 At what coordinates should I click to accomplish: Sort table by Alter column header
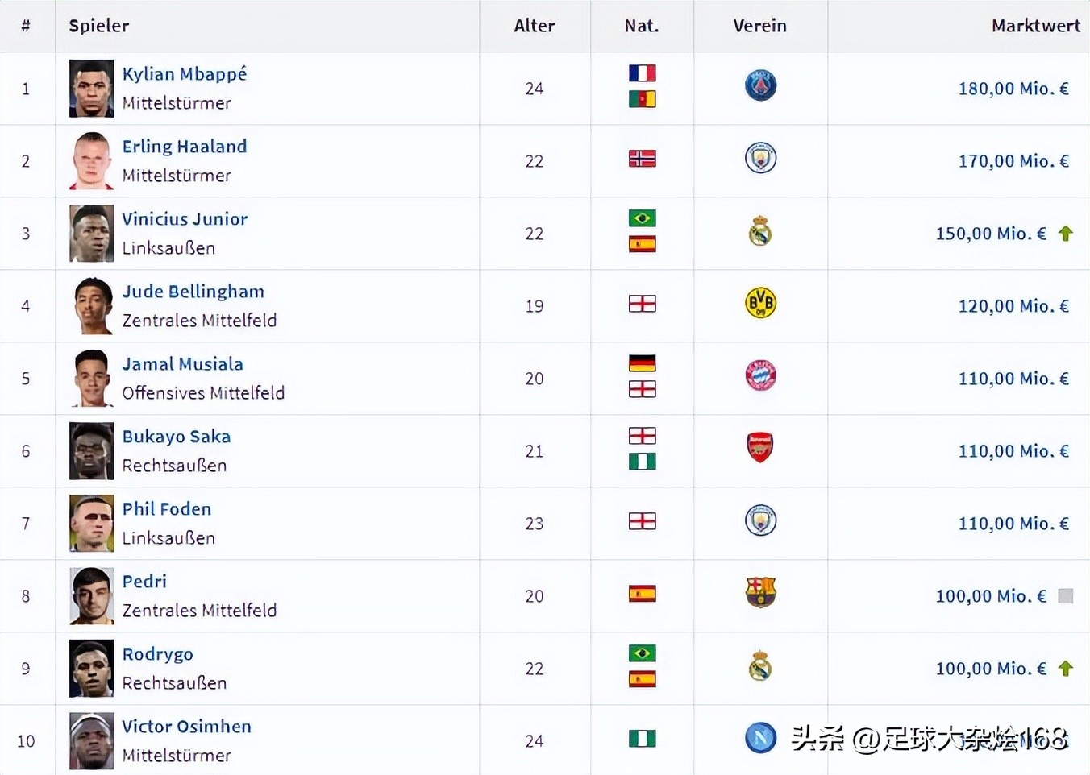(534, 26)
